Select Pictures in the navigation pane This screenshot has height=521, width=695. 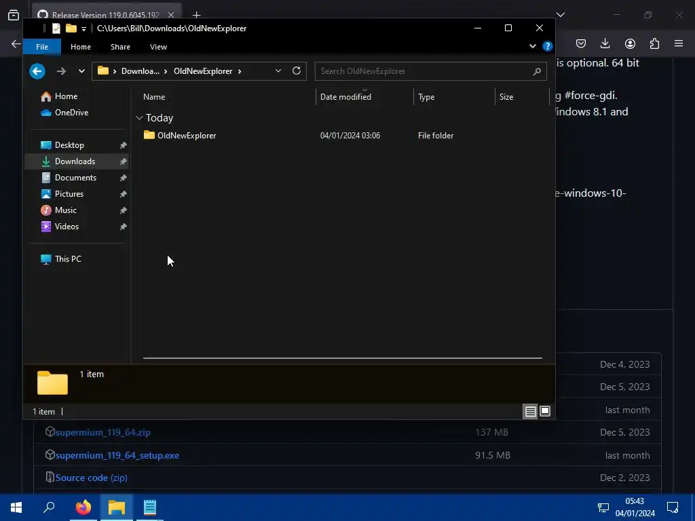69,194
